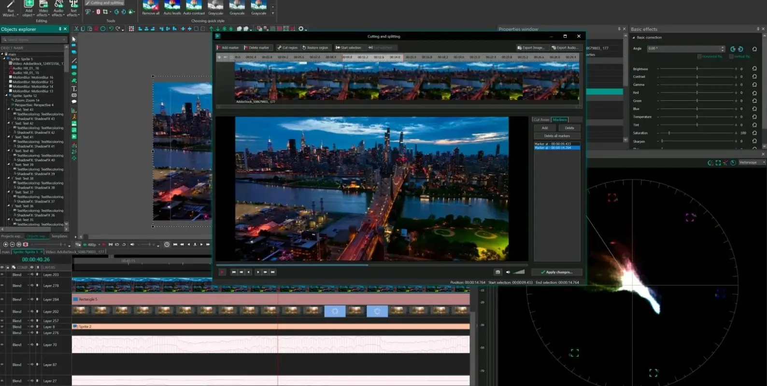Switch to the Markers tab
Screen dimensions: 767x386
coord(560,120)
